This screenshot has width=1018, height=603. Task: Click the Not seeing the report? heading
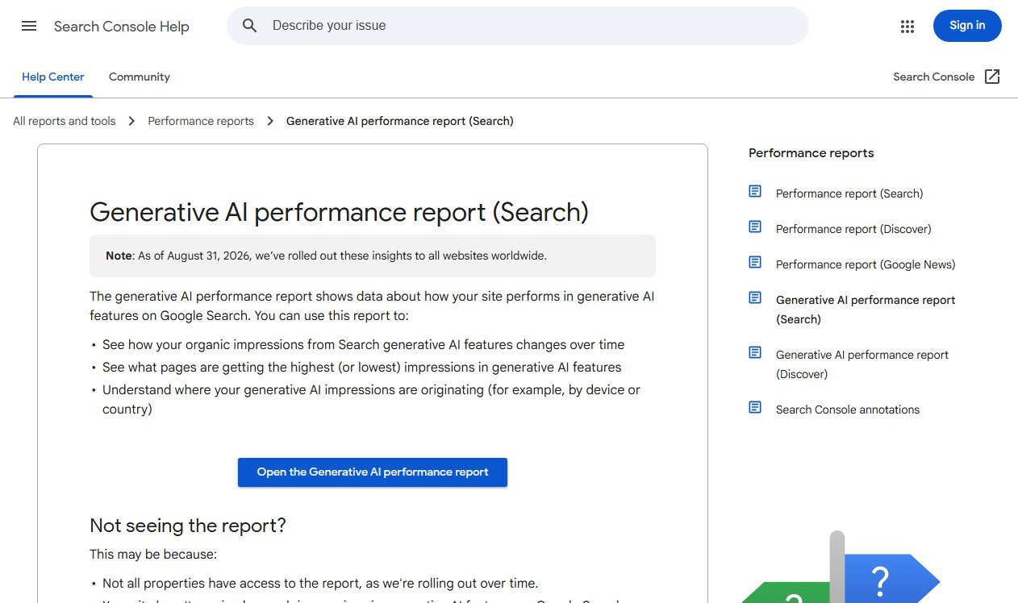point(188,526)
